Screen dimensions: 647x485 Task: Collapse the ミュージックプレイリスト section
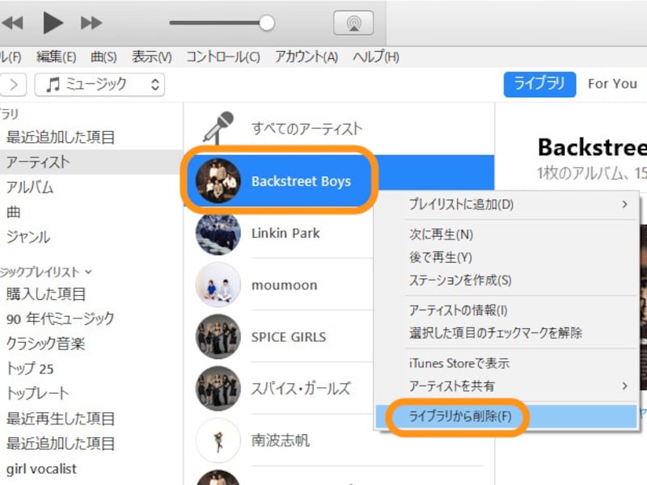pos(89,272)
